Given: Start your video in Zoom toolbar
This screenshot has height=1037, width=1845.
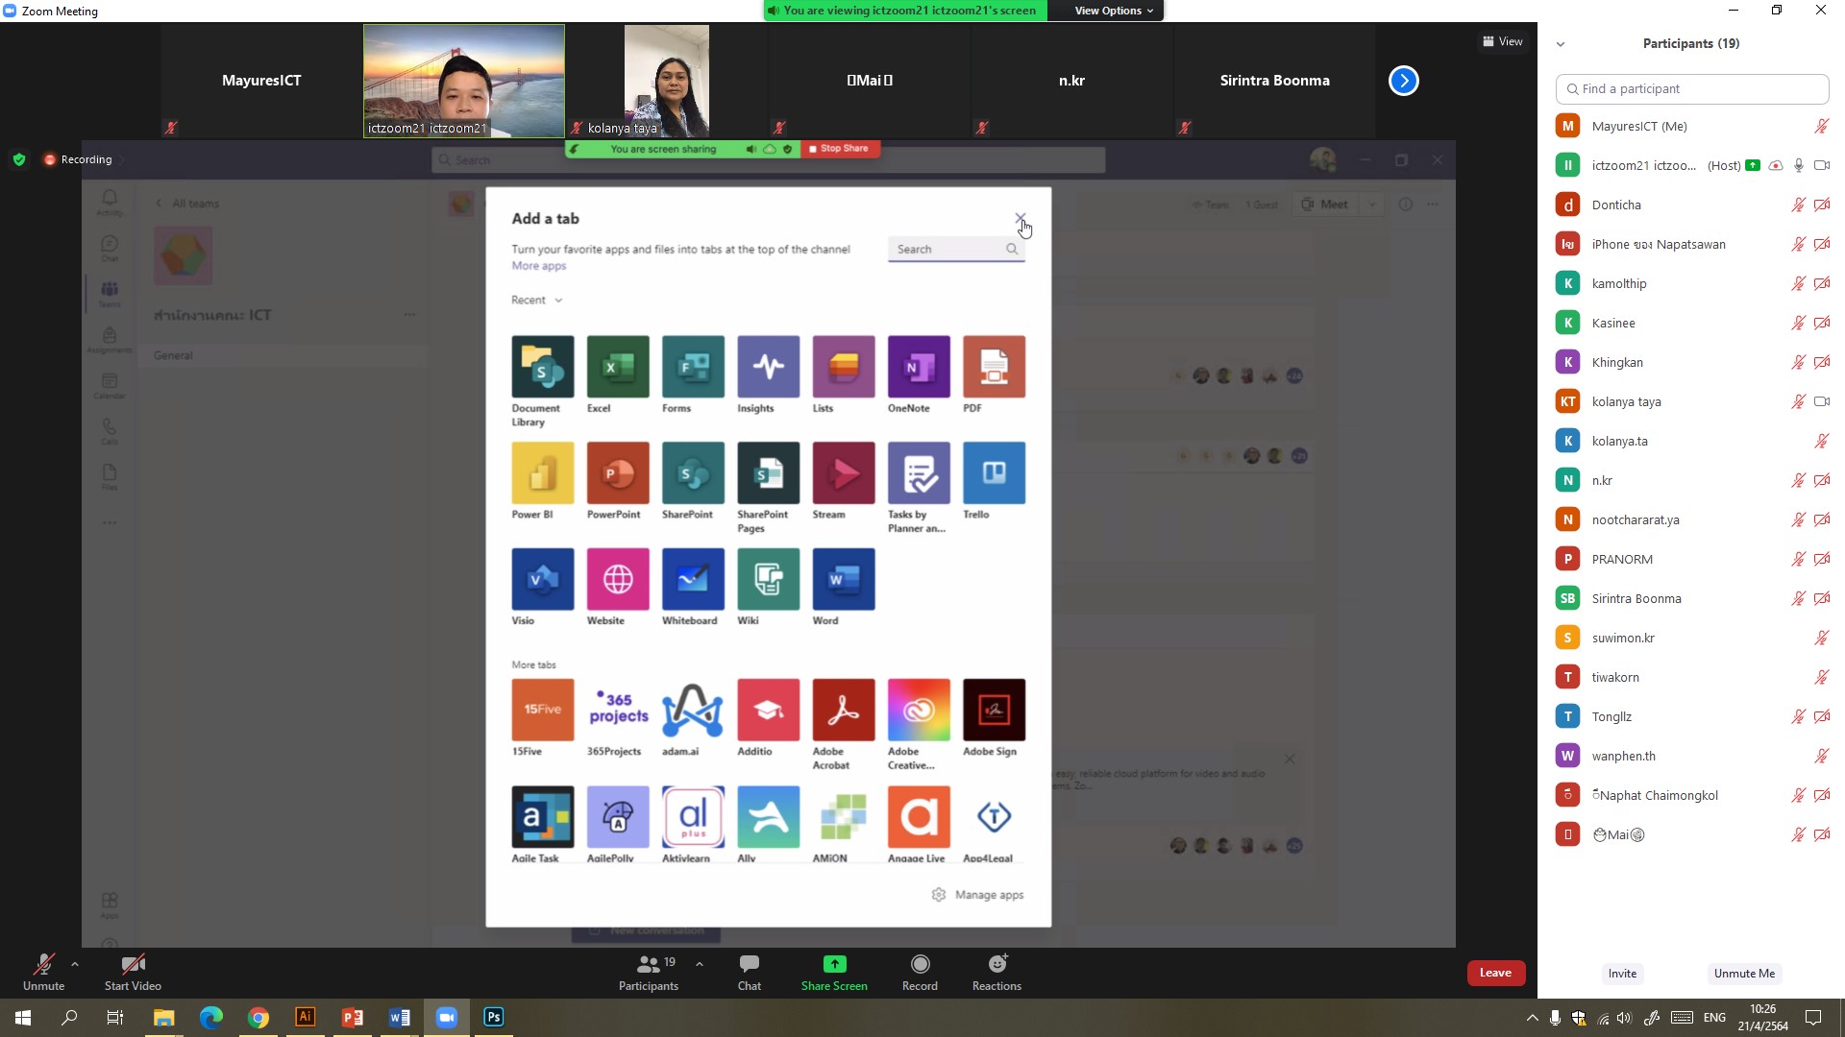Looking at the screenshot, I should tap(133, 972).
